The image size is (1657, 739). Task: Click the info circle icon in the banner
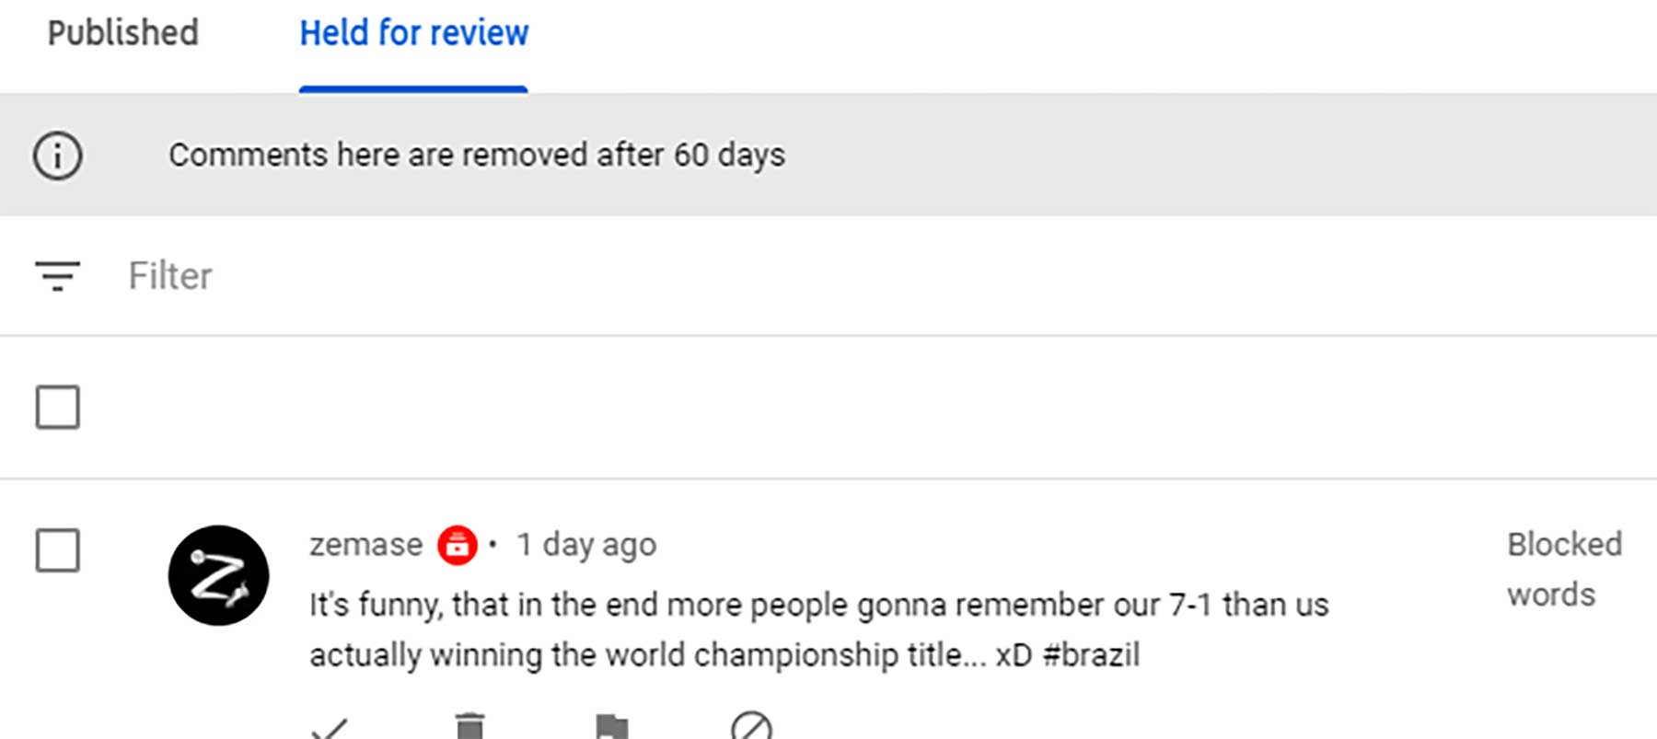point(58,155)
